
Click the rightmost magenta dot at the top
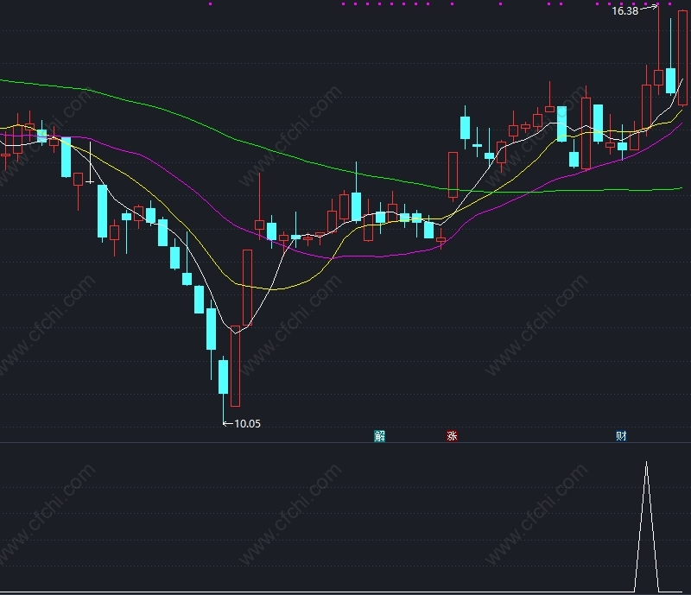point(668,3)
